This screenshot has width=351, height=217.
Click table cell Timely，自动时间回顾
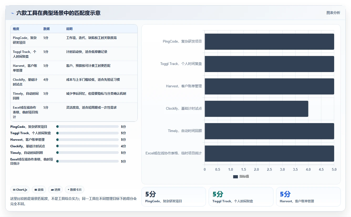coord(26,96)
